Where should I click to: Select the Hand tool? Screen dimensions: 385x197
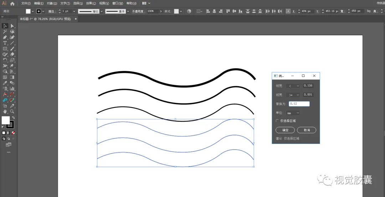(x=5, y=112)
